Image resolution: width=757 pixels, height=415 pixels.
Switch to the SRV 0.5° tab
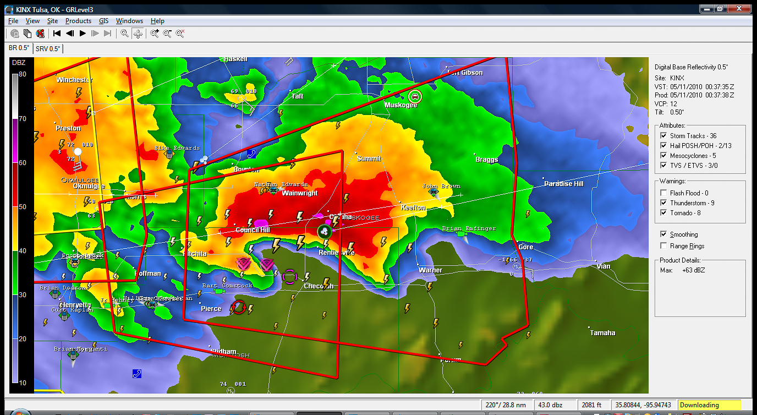coord(48,48)
